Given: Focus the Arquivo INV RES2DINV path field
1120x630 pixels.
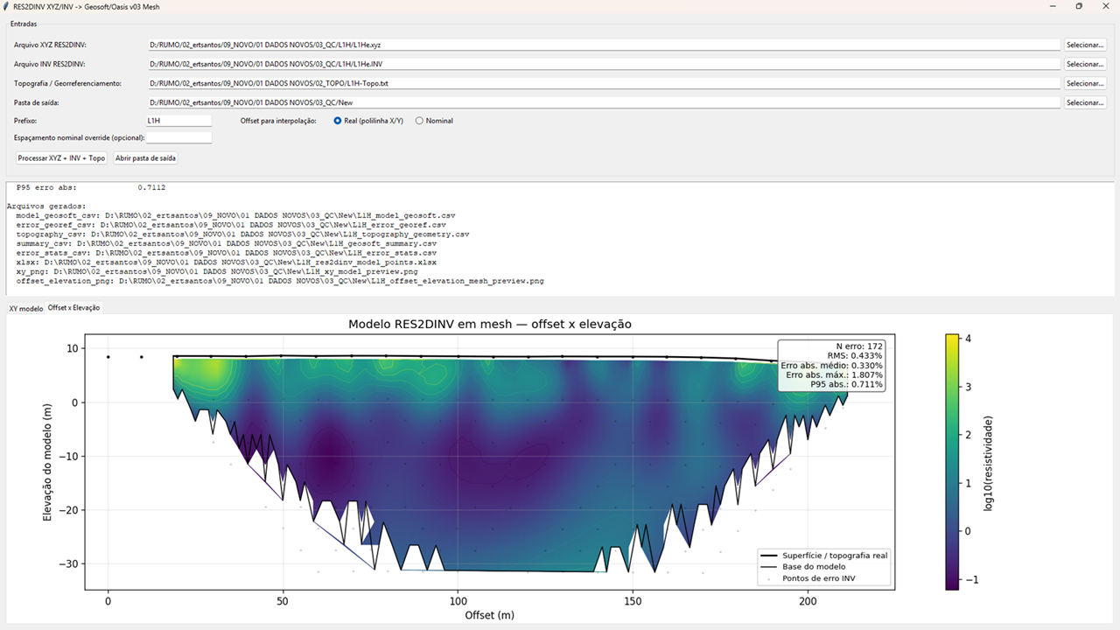Looking at the screenshot, I should click(604, 64).
